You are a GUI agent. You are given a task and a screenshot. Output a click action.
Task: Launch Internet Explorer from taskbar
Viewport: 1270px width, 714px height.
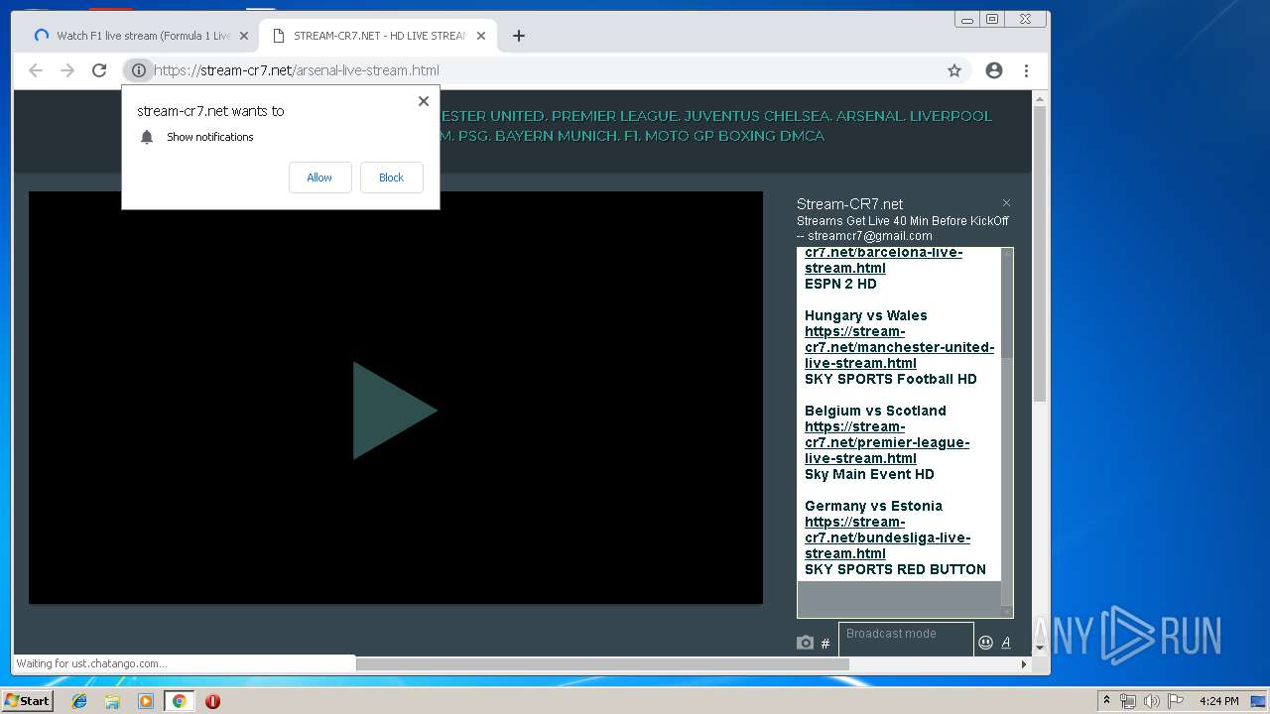(79, 701)
